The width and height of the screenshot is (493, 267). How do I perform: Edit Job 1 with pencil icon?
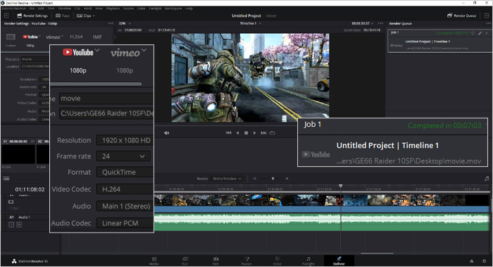[480, 32]
